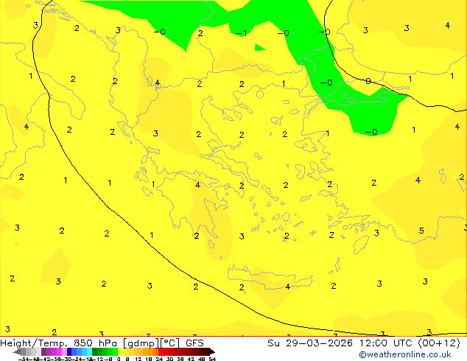Screen dimensions: 467x361
Task: Click the 54 label on color scale
Action: pyautogui.click(x=212, y=359)
